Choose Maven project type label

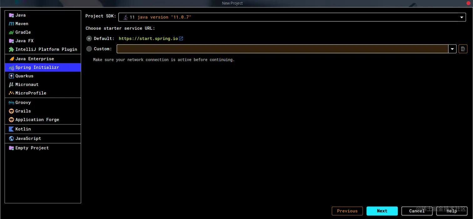(x=22, y=24)
